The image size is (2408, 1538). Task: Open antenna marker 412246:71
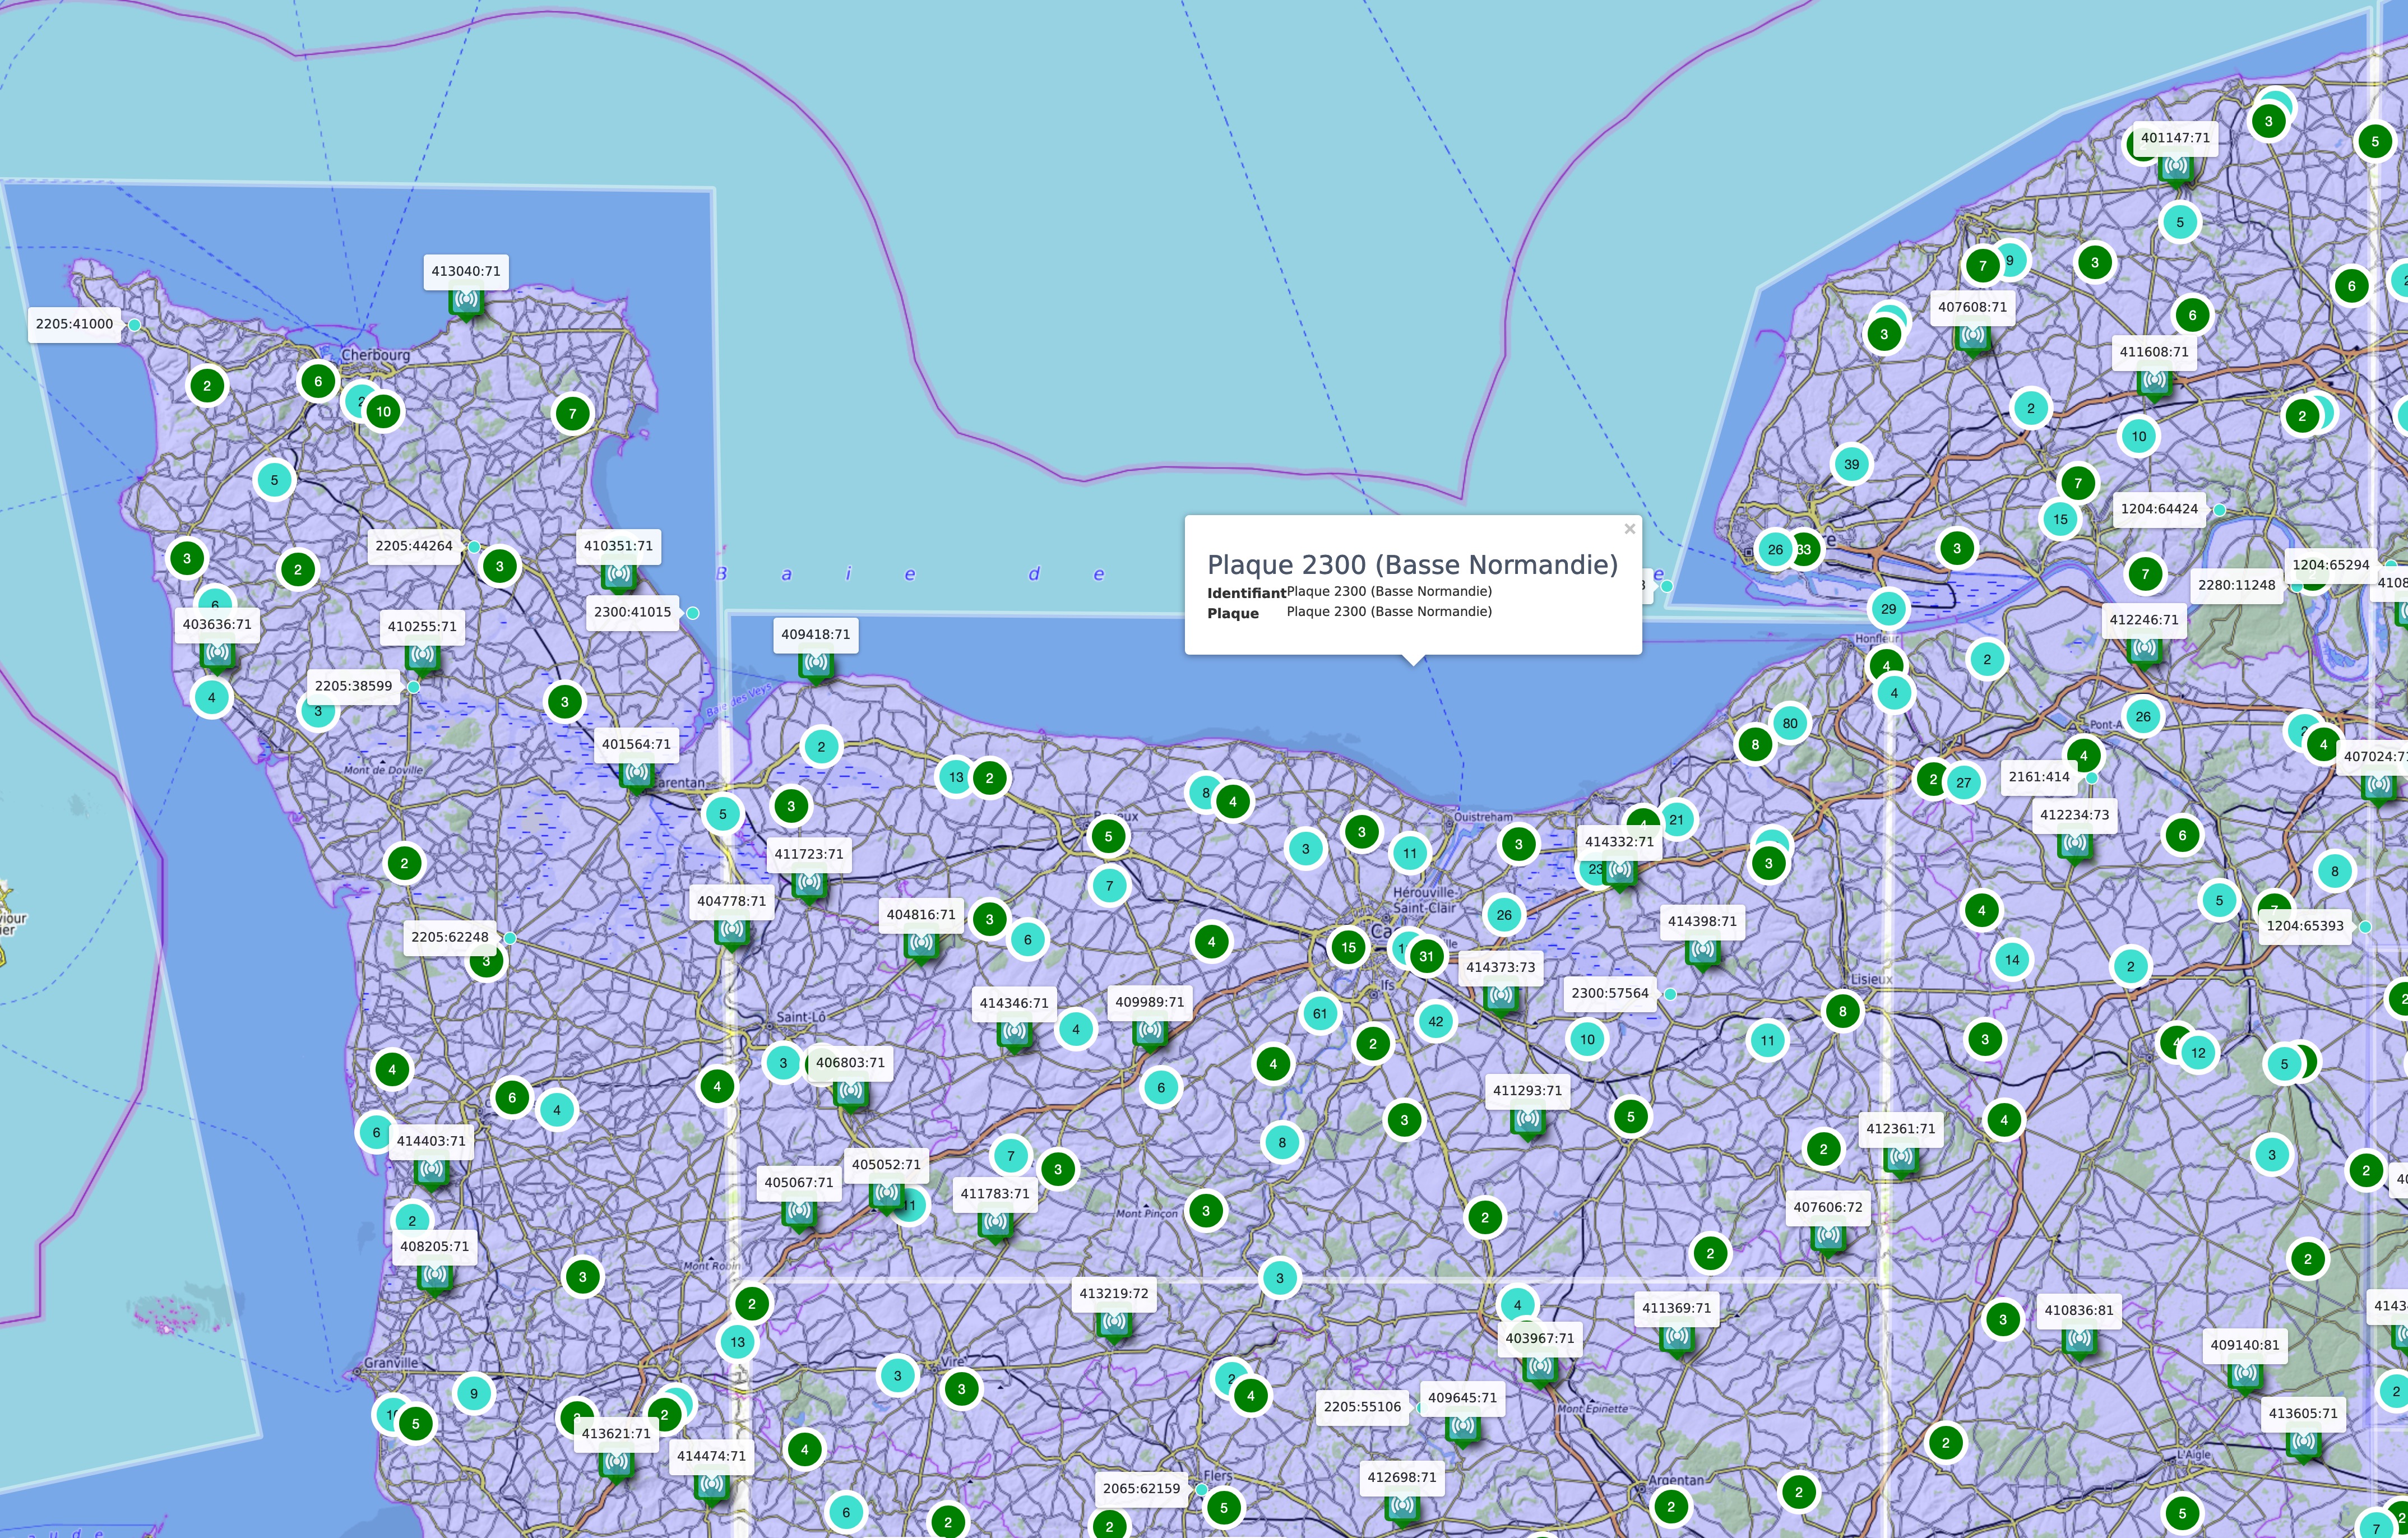click(x=2144, y=650)
